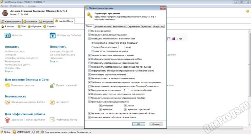Image resolution: width=251 pixels, height=134 pixels.
Task: Toggle the Сообщений sound checkbox
Action: 100,106
